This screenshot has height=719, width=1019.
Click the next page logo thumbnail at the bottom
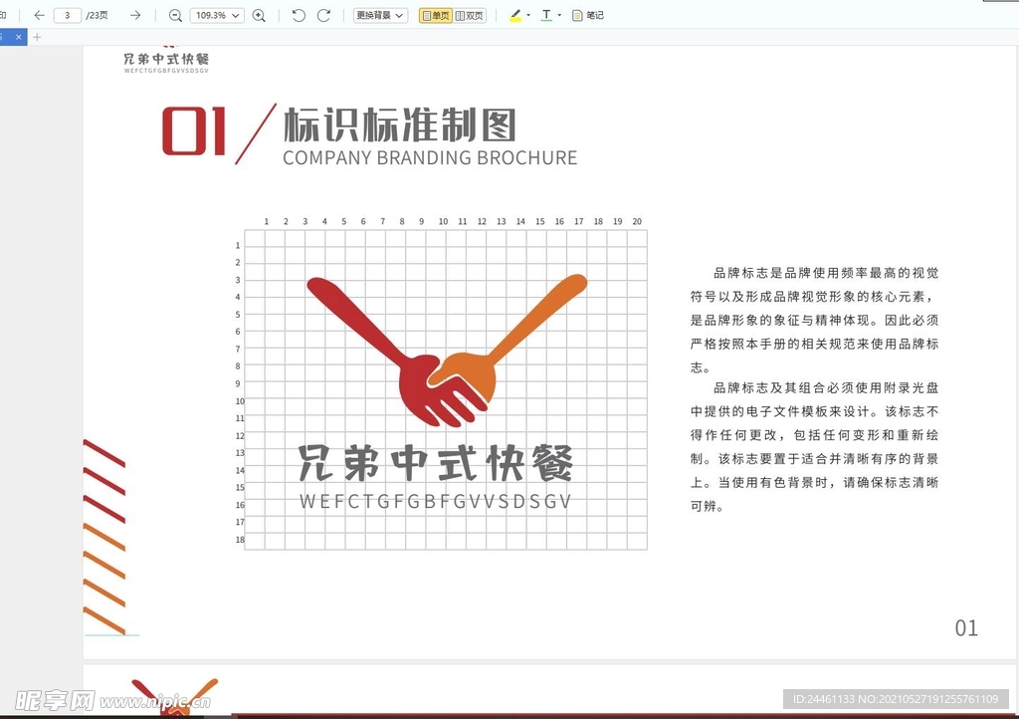pos(174,697)
